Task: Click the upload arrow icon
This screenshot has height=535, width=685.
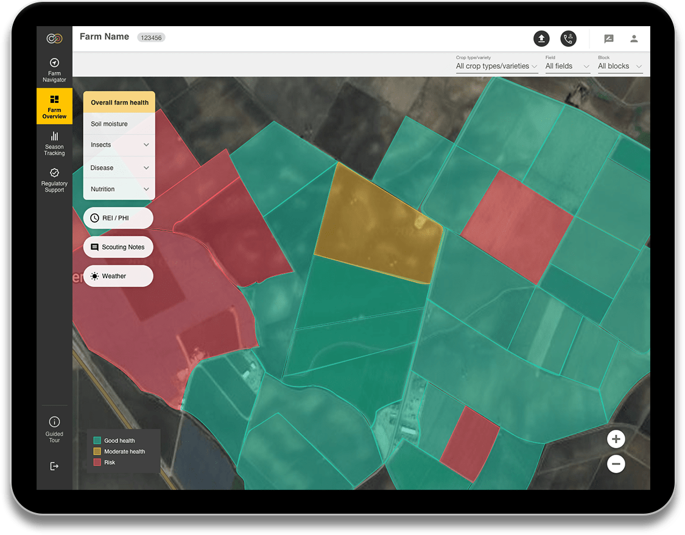Action: pos(541,38)
